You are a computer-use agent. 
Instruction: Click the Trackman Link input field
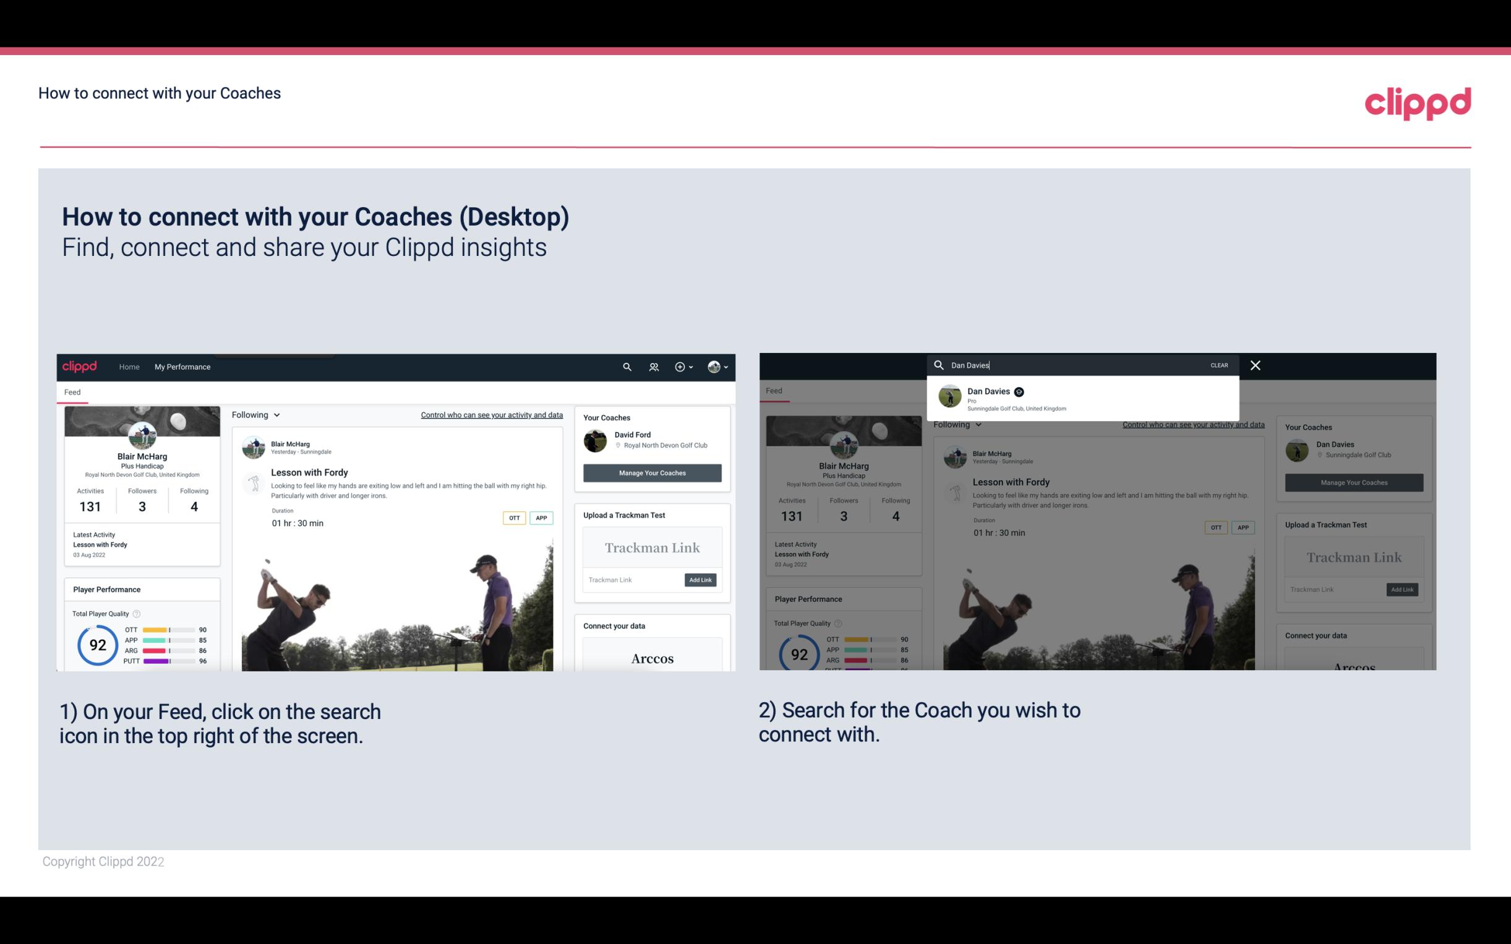(x=630, y=579)
